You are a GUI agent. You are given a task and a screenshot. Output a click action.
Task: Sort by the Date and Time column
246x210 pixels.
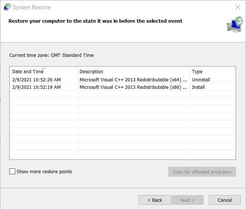point(44,72)
